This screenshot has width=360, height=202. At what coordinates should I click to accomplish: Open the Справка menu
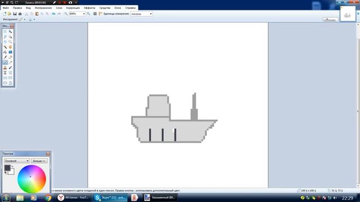coord(130,8)
